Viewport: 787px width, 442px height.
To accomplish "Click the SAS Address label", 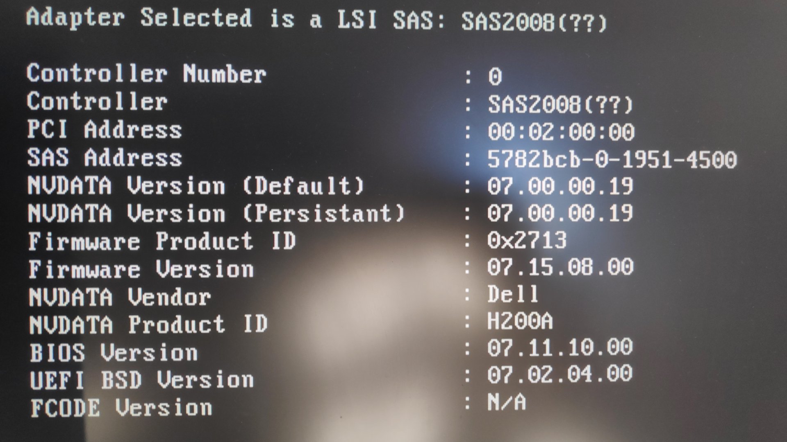I will (x=105, y=158).
